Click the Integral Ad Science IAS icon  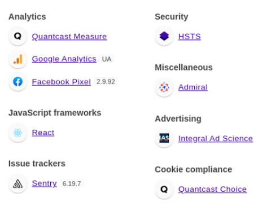[164, 138]
